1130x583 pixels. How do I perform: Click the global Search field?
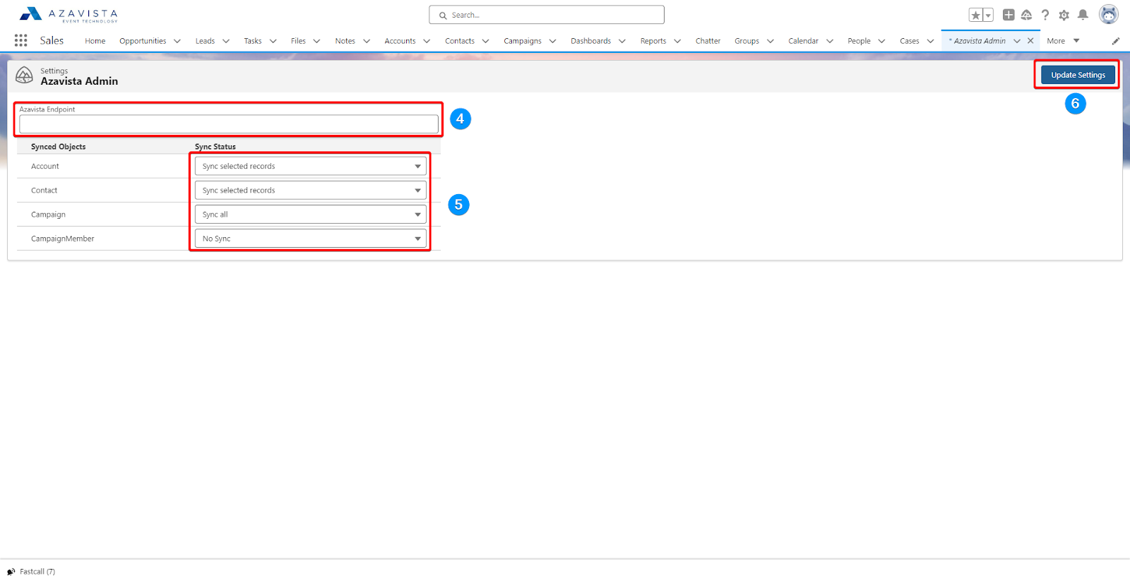point(547,15)
